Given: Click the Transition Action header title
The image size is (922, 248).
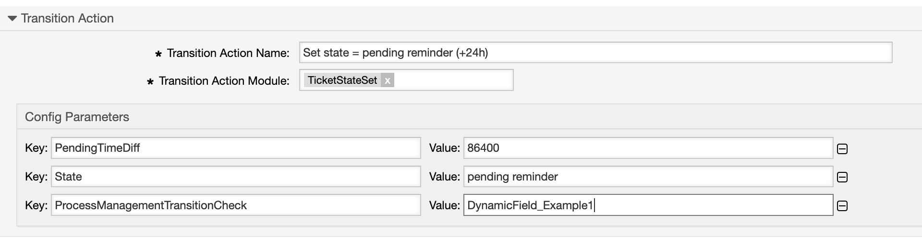Looking at the screenshot, I should [67, 19].
